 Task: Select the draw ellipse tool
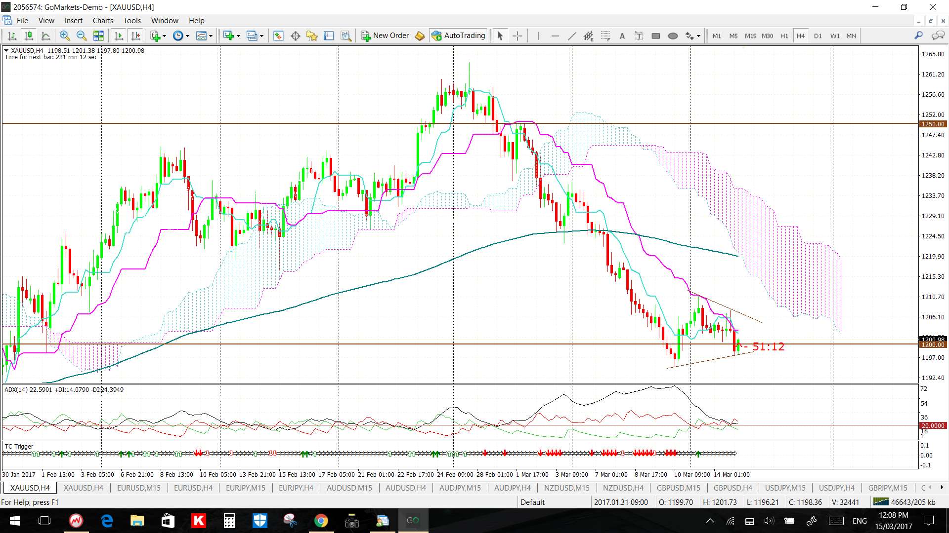coord(672,36)
